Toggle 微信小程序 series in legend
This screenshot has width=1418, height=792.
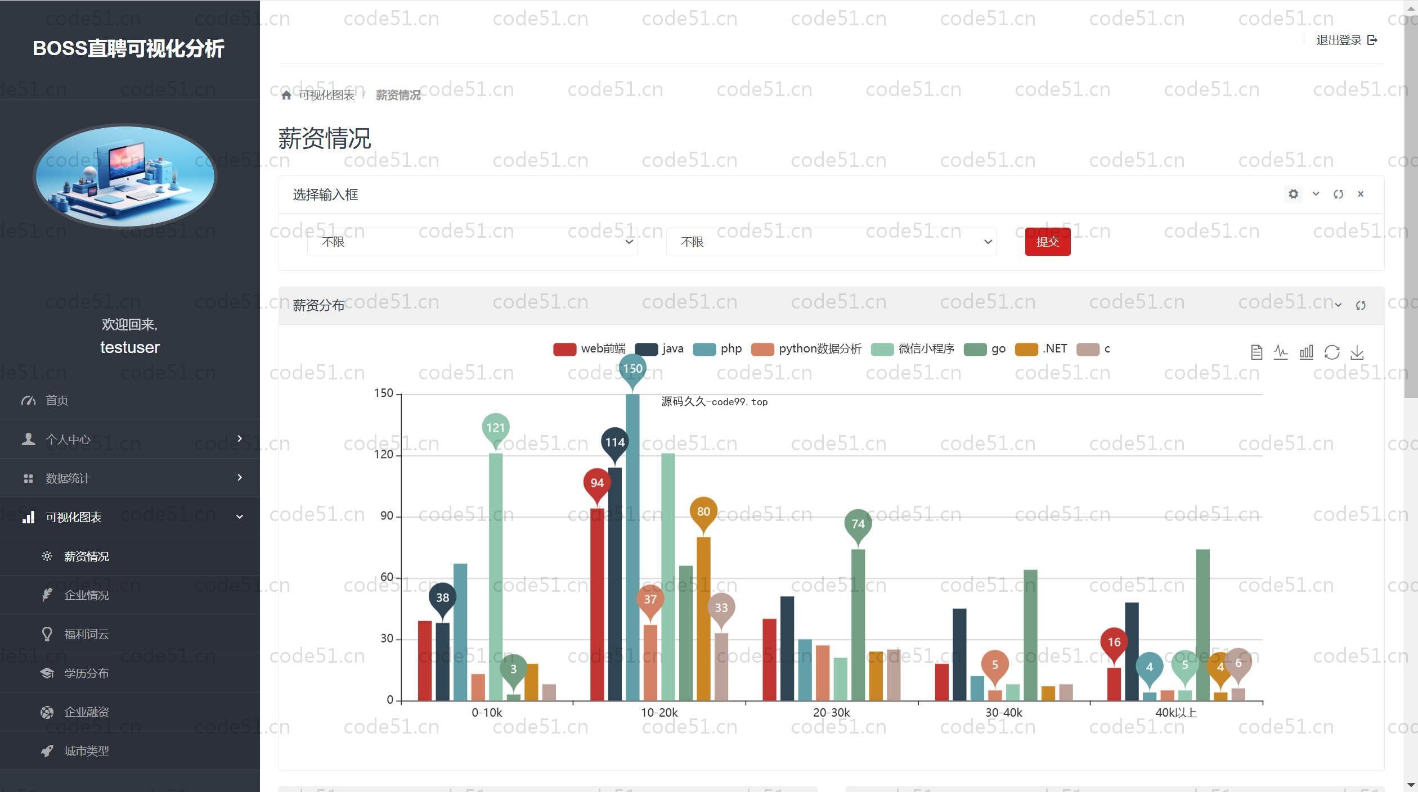point(913,349)
